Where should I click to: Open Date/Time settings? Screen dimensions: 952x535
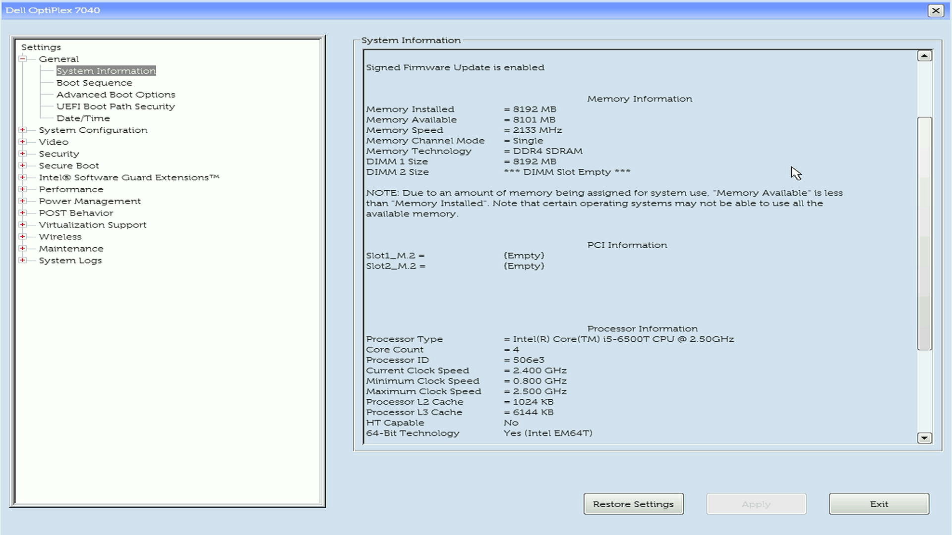click(83, 118)
